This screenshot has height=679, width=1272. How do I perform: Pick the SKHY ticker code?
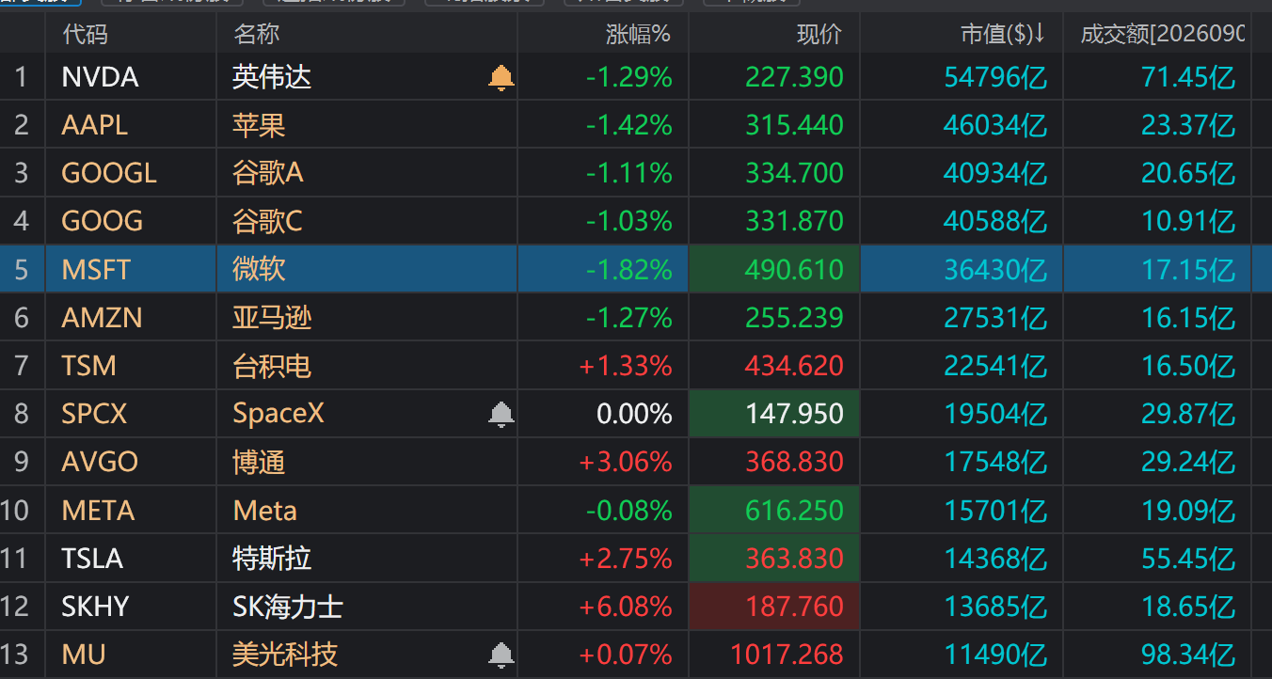point(95,607)
